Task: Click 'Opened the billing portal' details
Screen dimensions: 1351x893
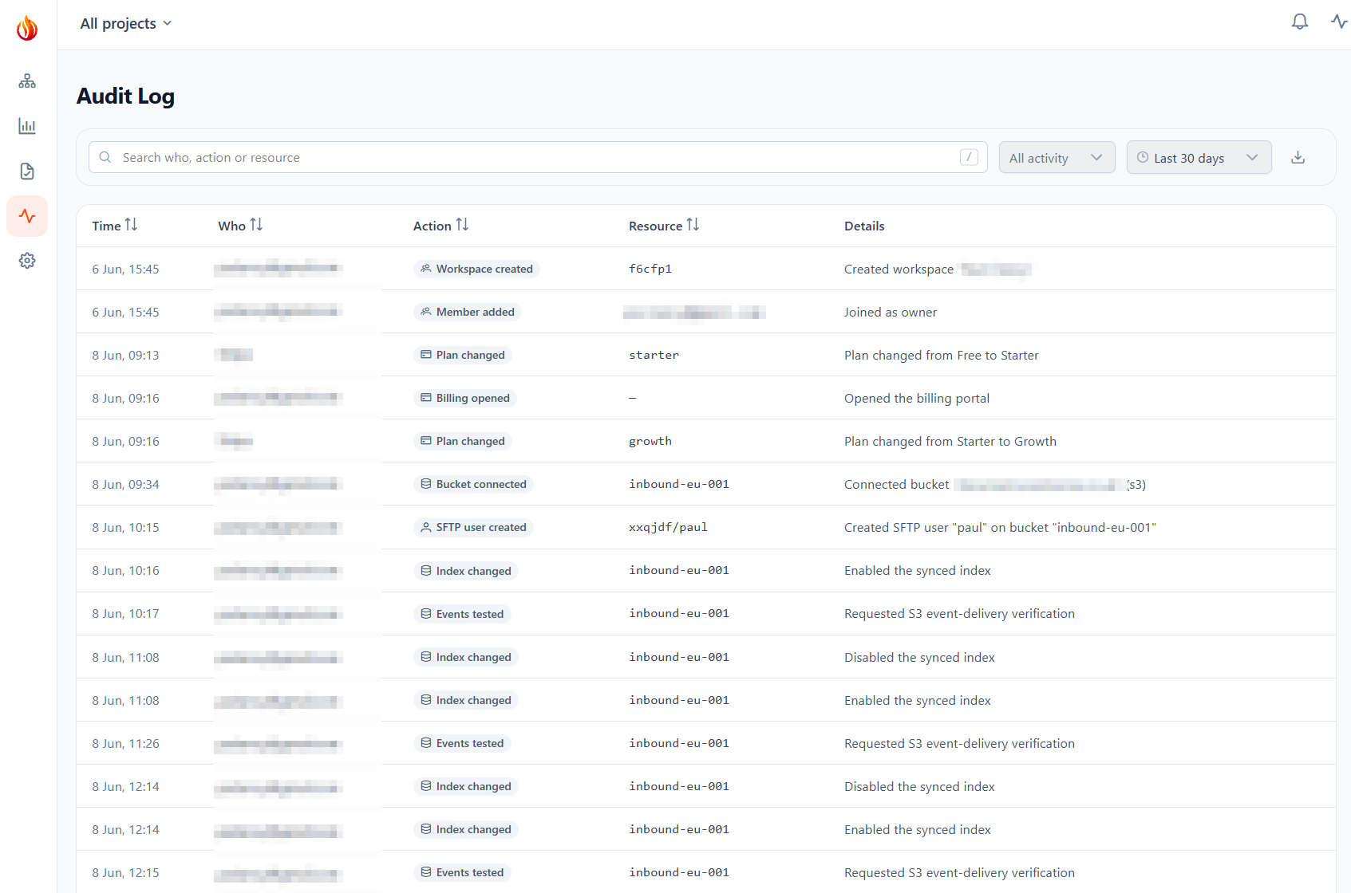Action: [x=917, y=398]
